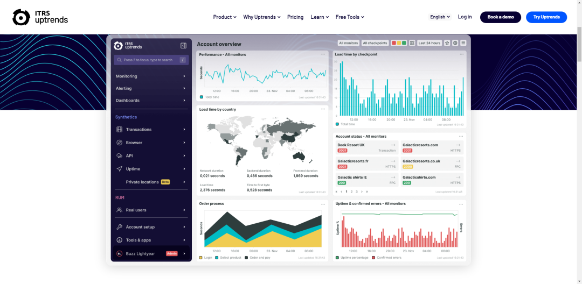Click the world map in Load time by country
The image size is (582, 284).
click(262, 140)
